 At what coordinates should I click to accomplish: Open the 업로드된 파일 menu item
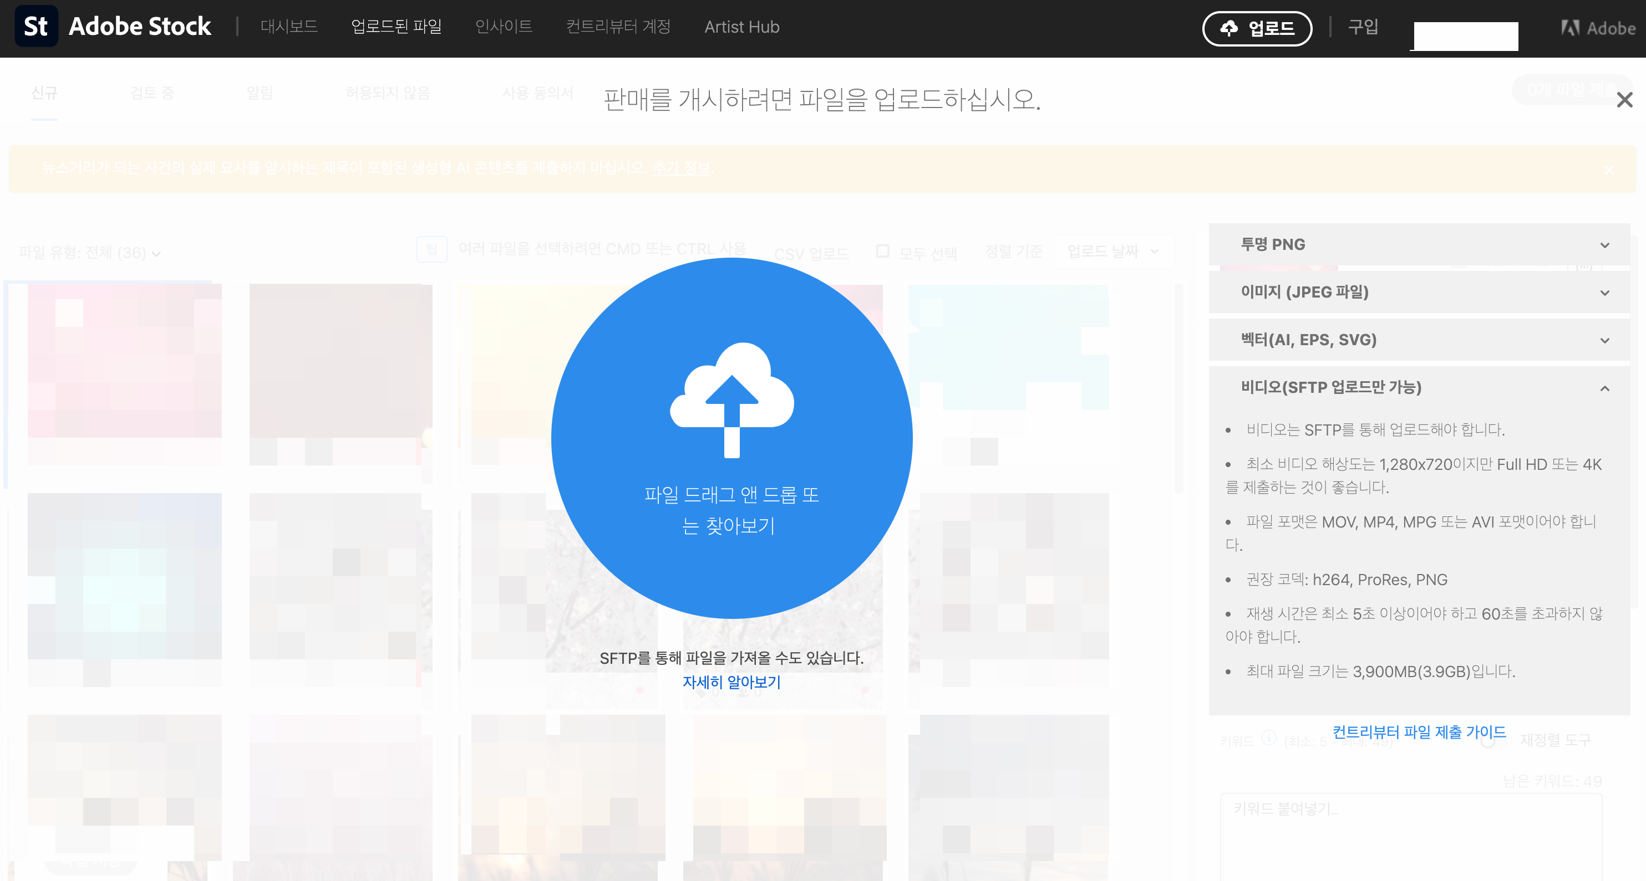click(x=396, y=27)
